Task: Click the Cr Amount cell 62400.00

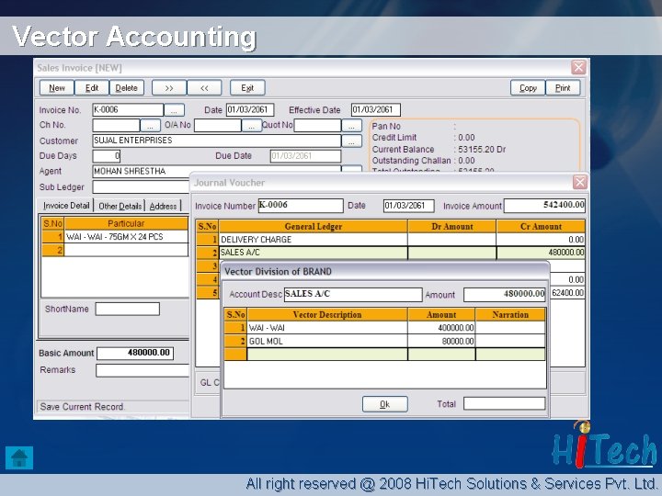Action: click(x=568, y=293)
